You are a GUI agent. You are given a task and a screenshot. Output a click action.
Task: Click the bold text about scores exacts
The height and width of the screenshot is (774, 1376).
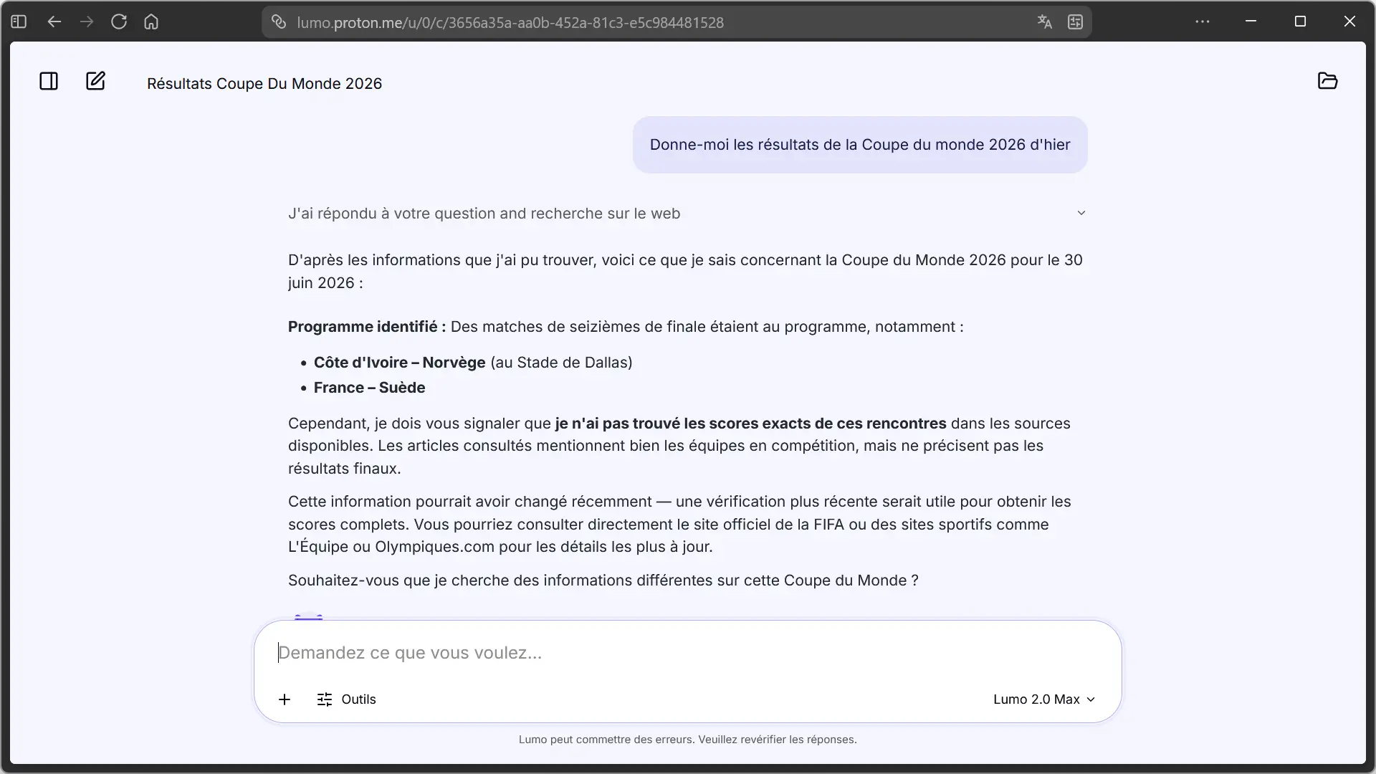[x=750, y=424]
